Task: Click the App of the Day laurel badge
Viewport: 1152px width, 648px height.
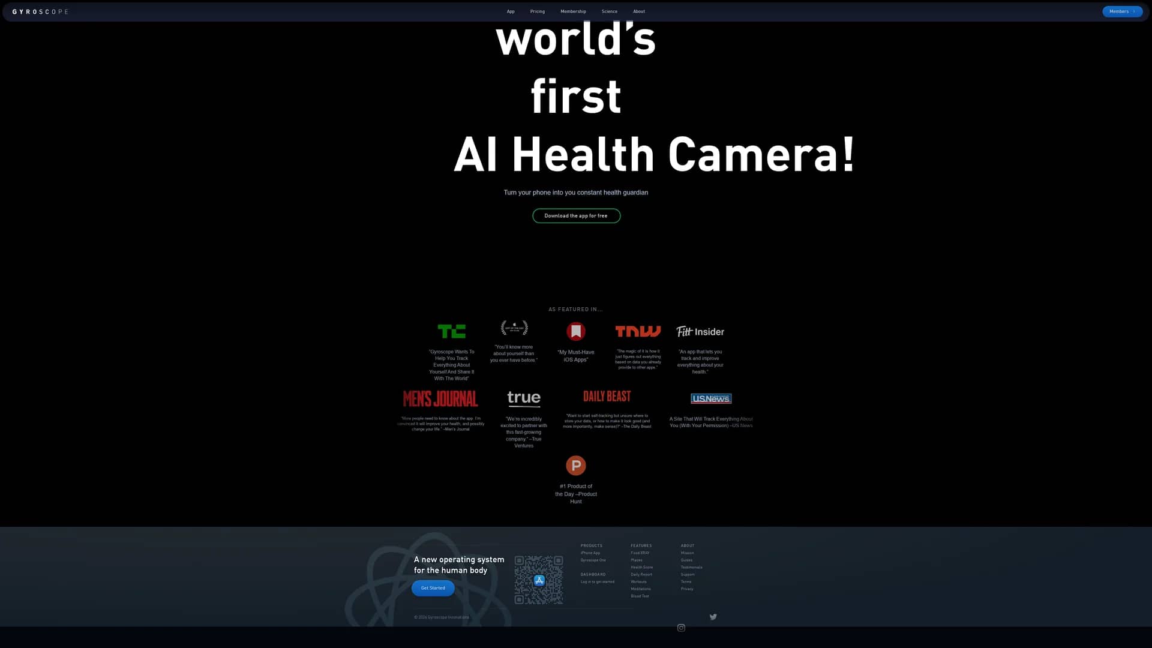Action: tap(514, 328)
